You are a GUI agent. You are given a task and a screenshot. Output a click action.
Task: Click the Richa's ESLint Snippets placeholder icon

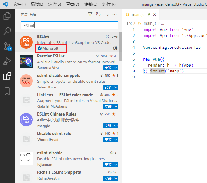pos(26,177)
